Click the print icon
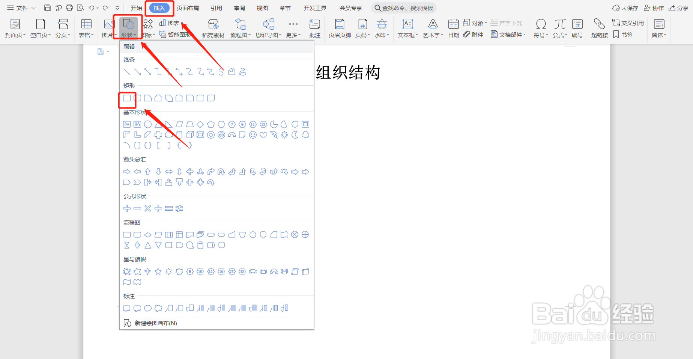Viewport: 693px width, 359px height. coord(69,8)
